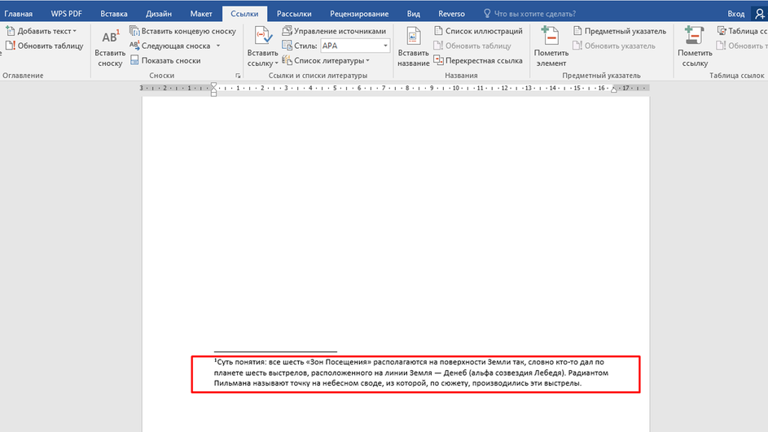Switch to Дизайн tab
This screenshot has width=768, height=432.
point(159,14)
